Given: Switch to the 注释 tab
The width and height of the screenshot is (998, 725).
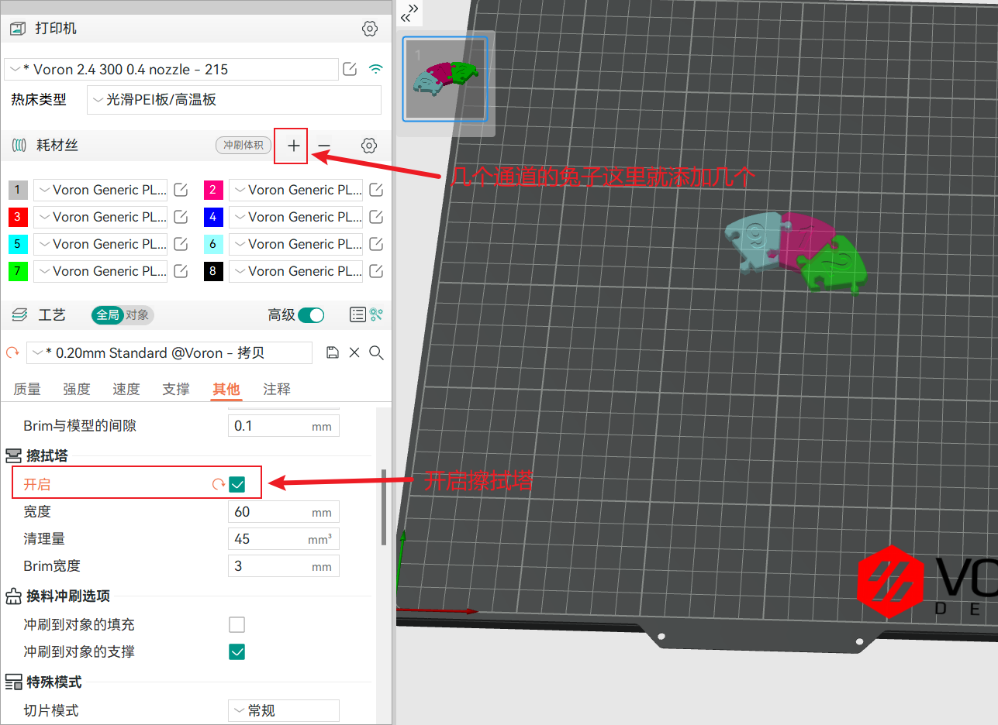Looking at the screenshot, I should 277,389.
